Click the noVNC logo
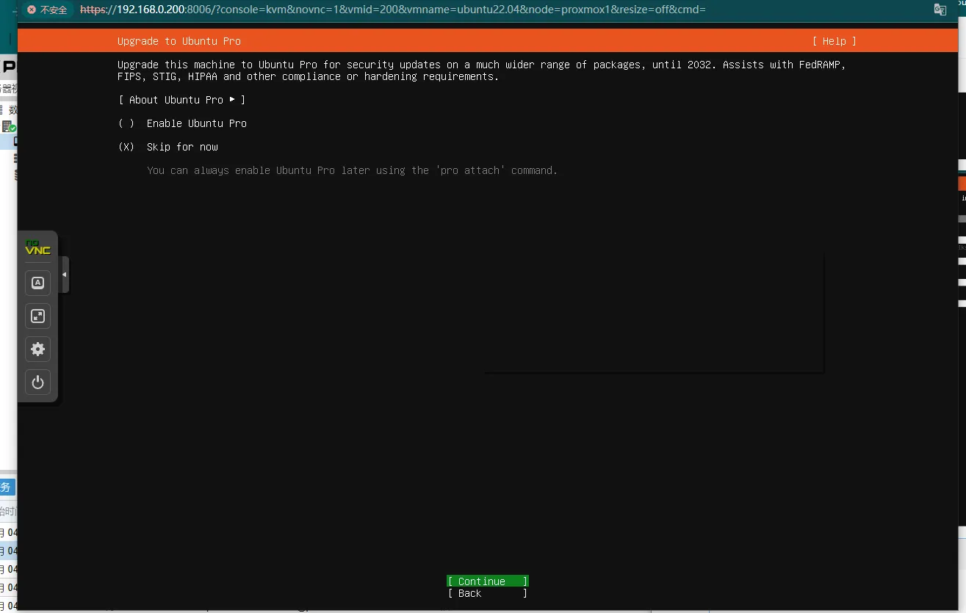 coord(38,247)
